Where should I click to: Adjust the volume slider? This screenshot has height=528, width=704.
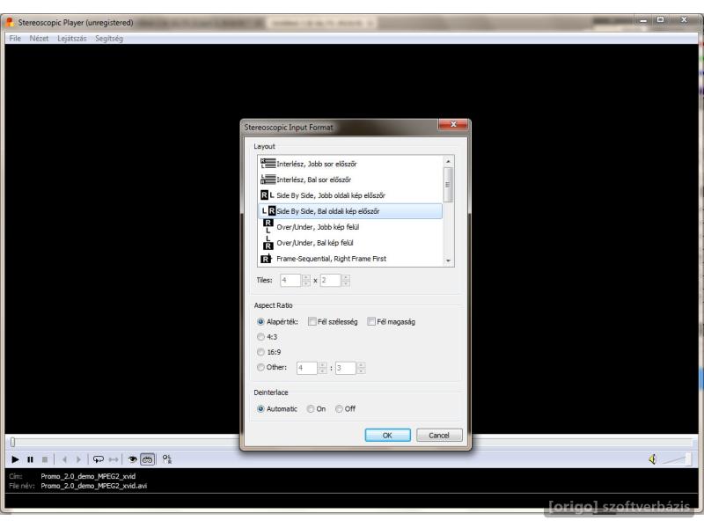[x=678, y=458]
